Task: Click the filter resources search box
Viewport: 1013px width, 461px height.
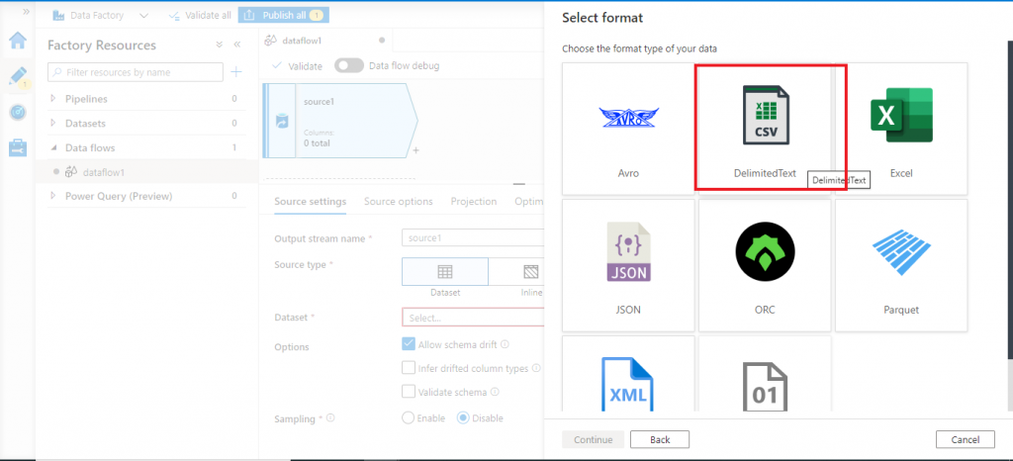Action: tap(136, 72)
